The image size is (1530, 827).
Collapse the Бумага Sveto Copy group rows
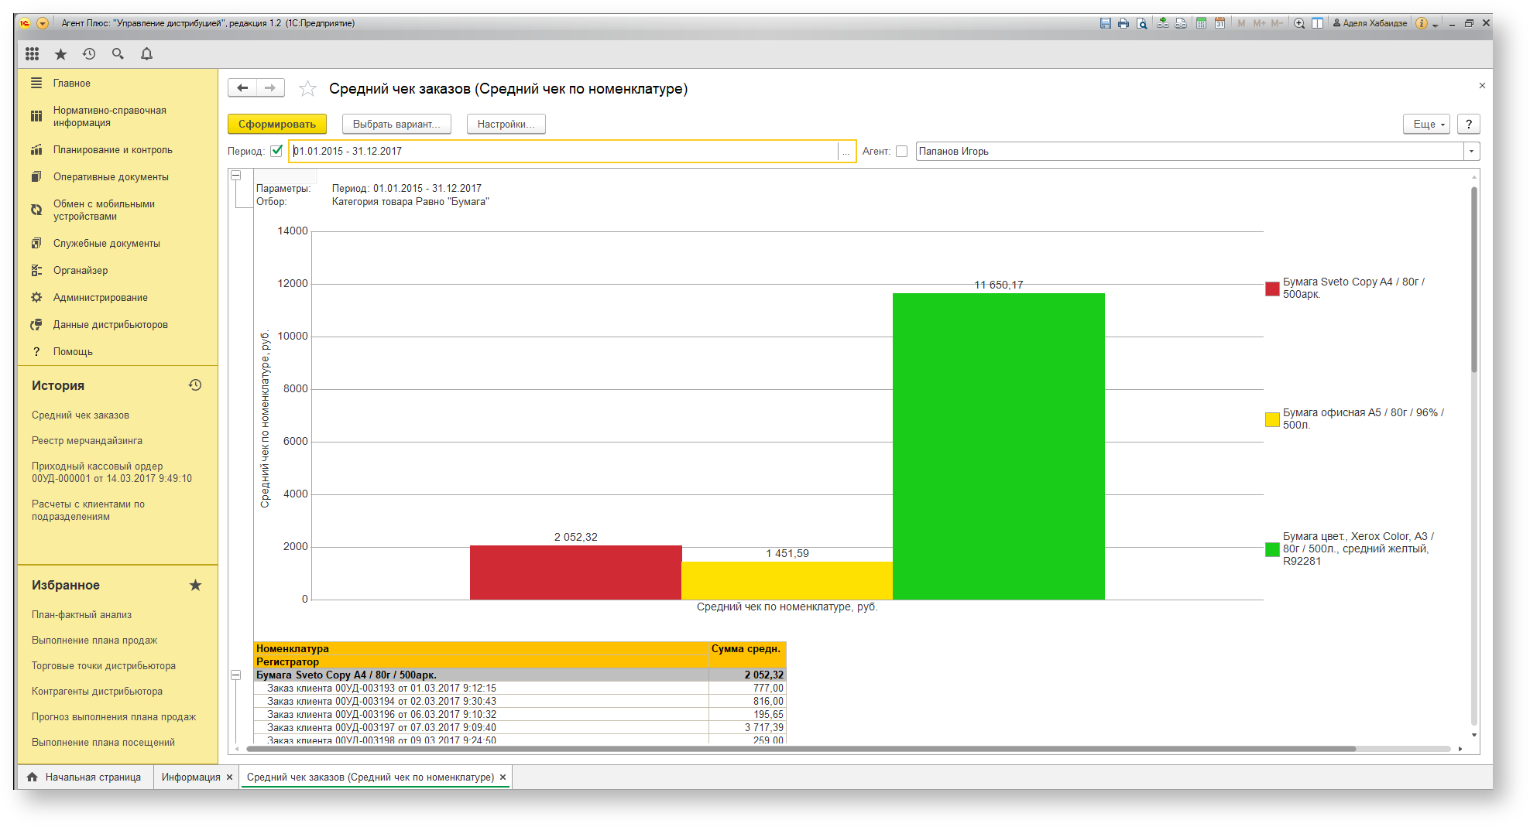(x=236, y=675)
